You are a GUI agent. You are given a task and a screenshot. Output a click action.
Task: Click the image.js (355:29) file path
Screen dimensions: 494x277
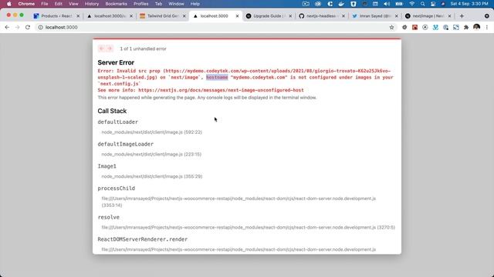click(x=151, y=176)
